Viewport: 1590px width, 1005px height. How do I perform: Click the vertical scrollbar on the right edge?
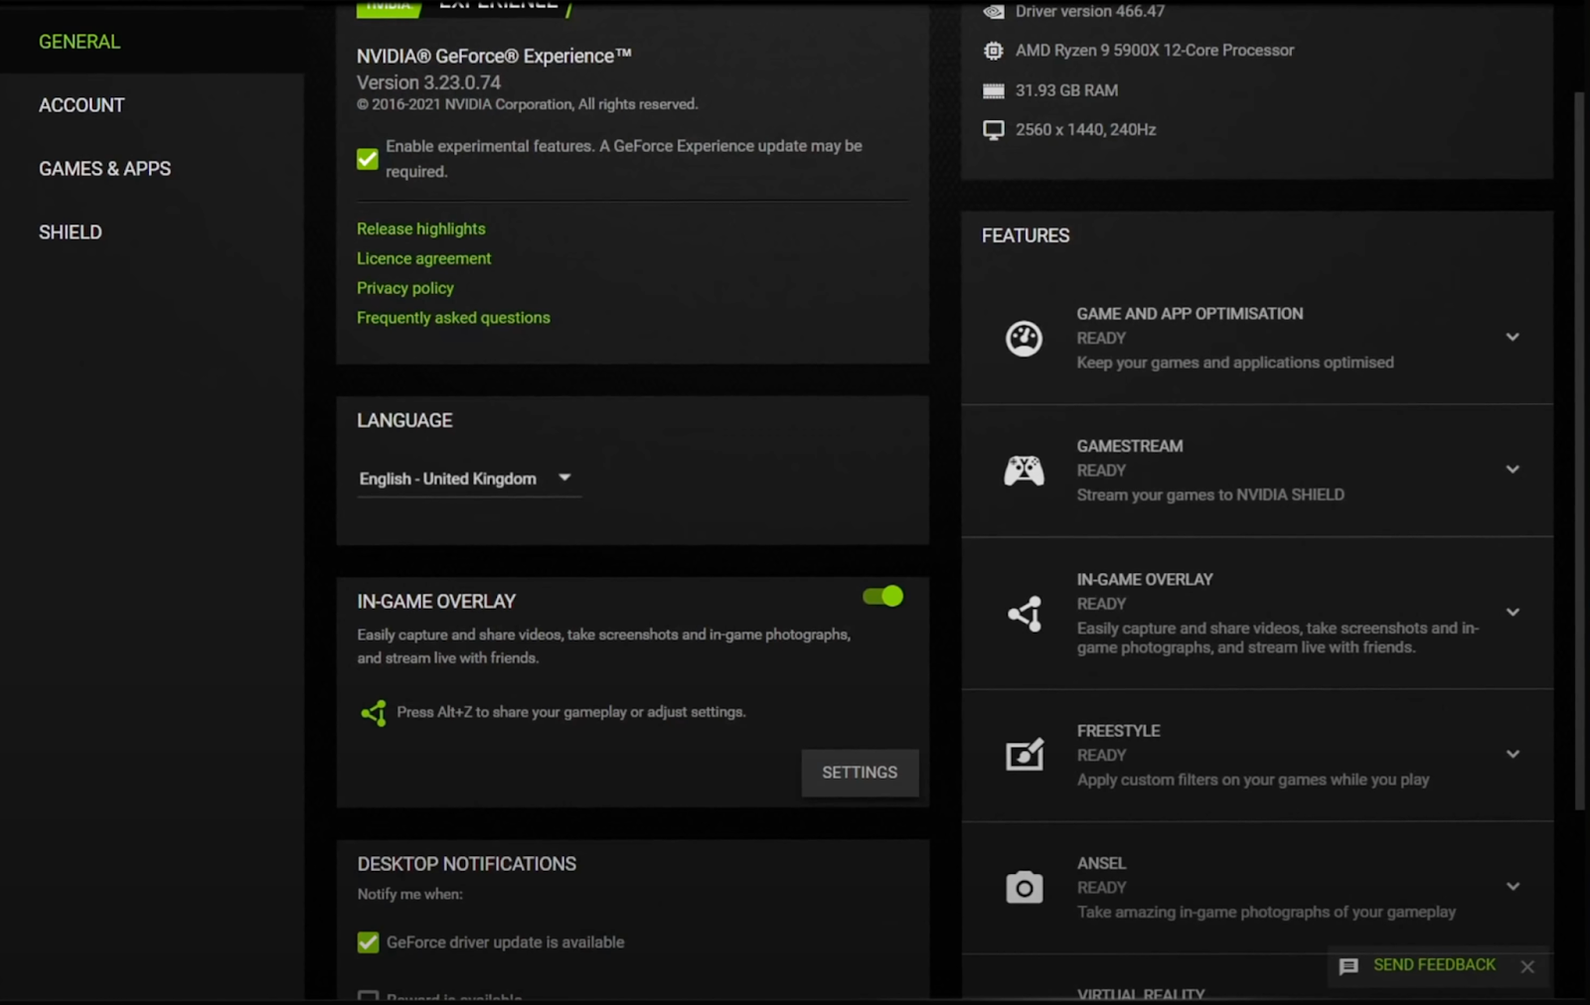point(1579,452)
